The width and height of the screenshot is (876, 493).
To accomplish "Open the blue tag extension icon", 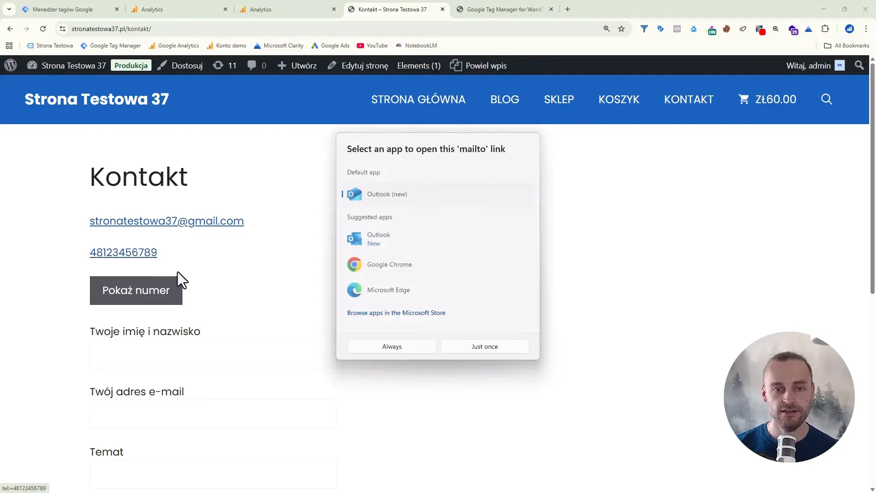I will tap(660, 29).
